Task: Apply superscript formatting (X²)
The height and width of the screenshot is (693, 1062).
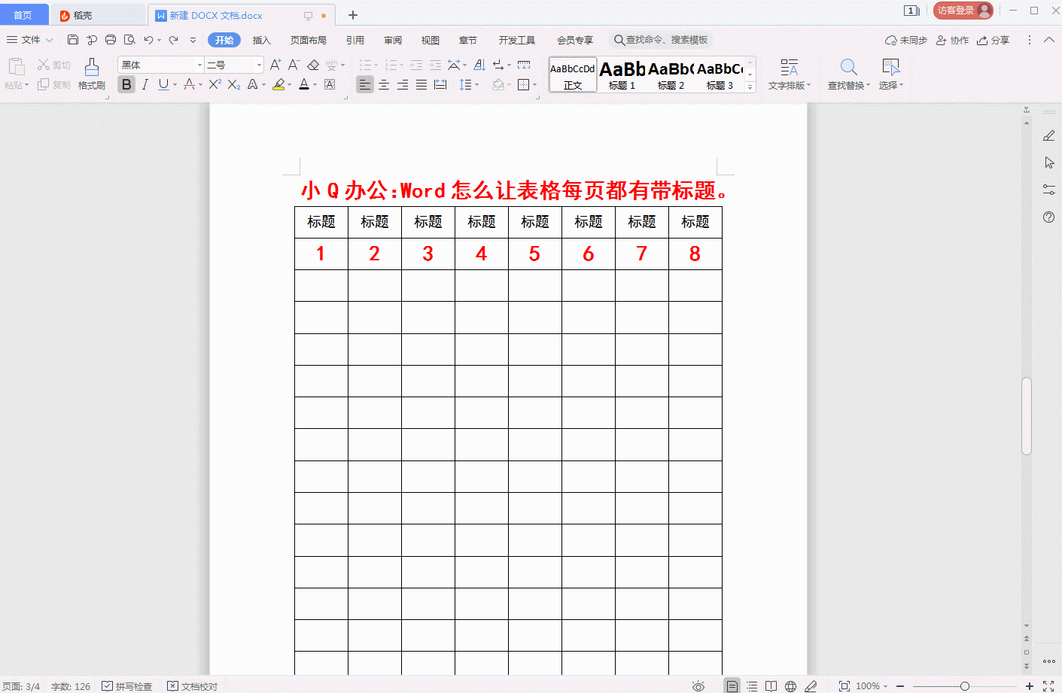Action: click(215, 84)
